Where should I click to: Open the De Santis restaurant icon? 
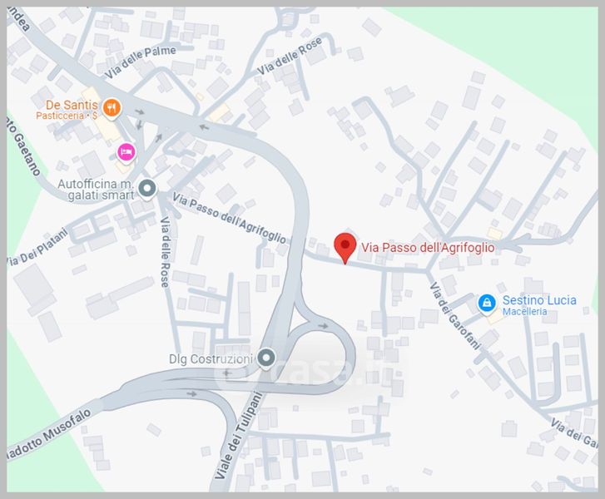pos(112,107)
